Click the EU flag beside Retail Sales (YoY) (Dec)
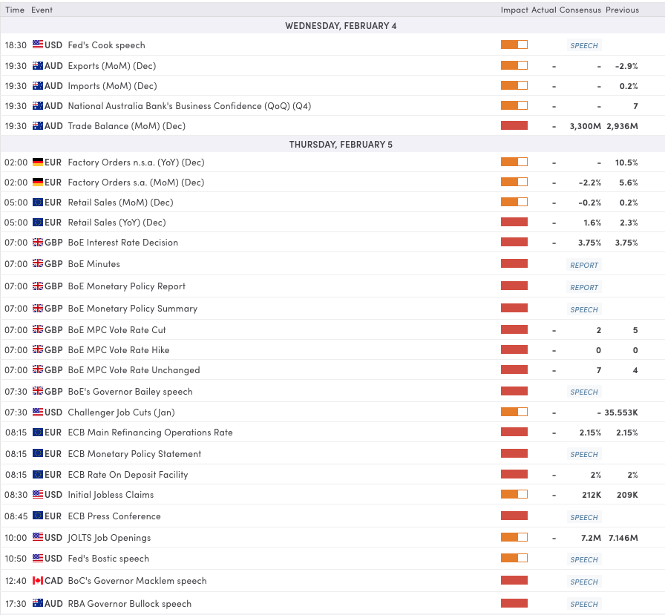The image size is (665, 615). [x=38, y=222]
